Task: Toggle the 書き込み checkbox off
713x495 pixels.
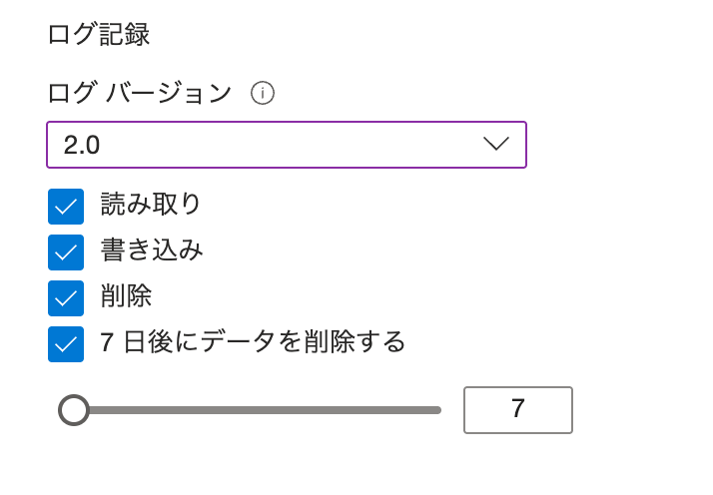Action: coord(66,252)
